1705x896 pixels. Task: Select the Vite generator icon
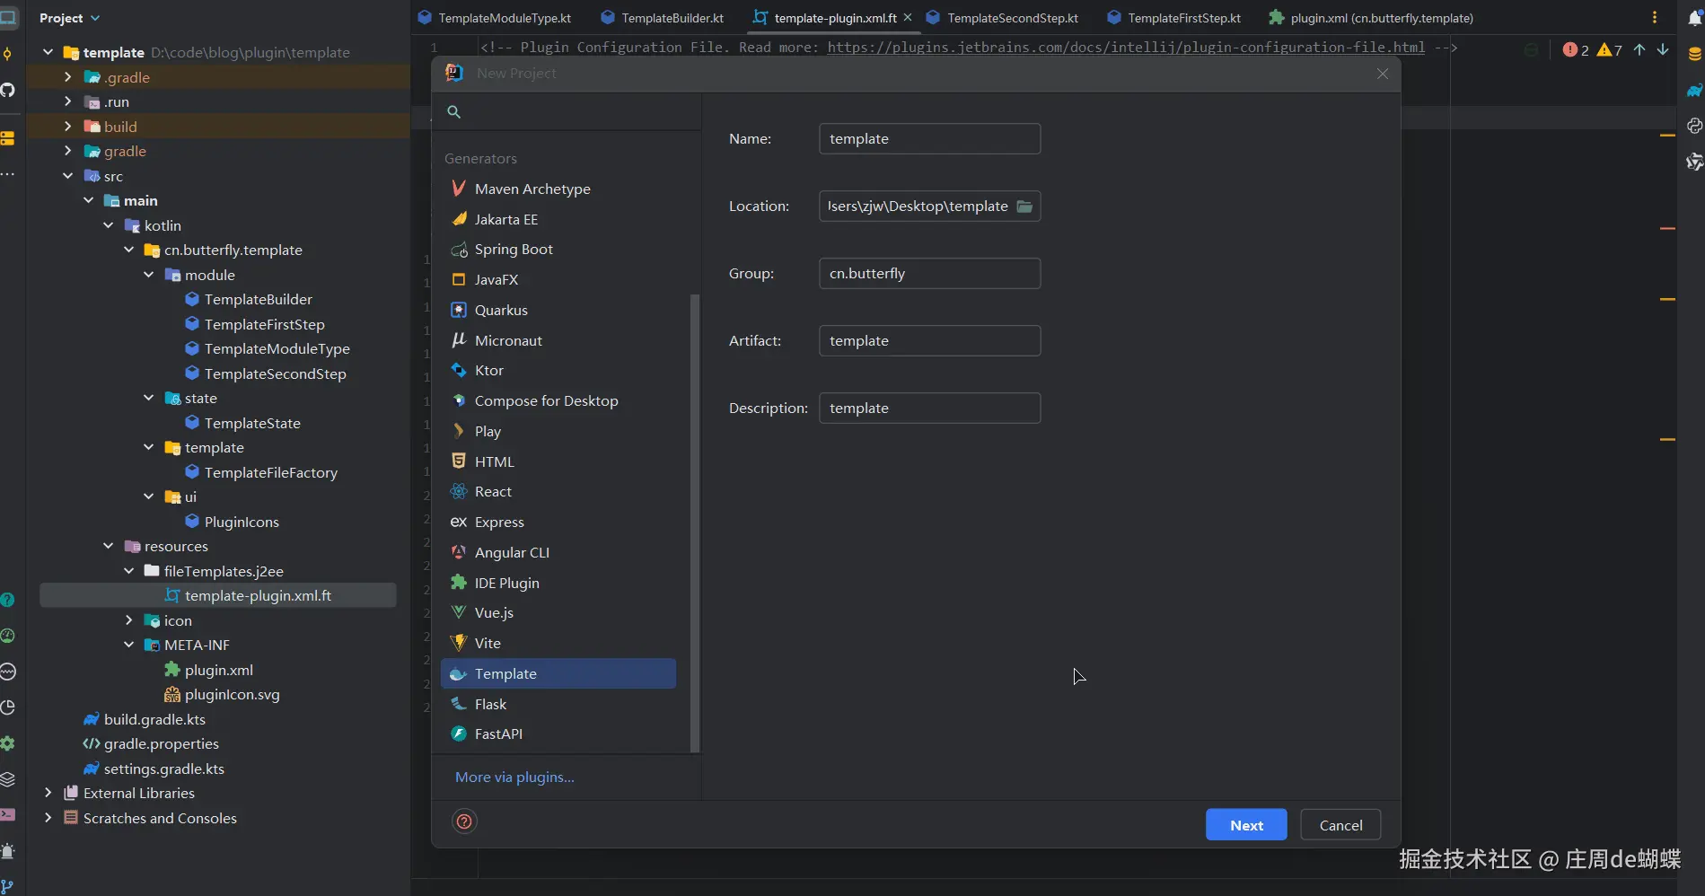tap(459, 643)
